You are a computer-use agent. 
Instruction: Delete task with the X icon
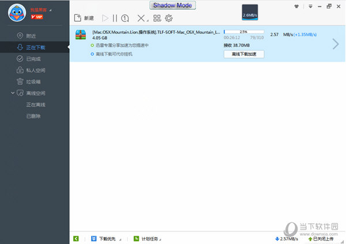click(x=141, y=18)
